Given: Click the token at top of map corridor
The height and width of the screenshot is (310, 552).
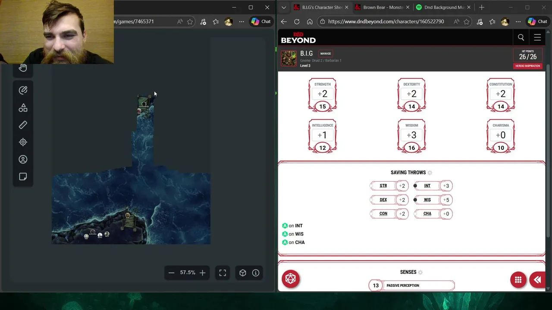Looking at the screenshot, I should point(144,104).
